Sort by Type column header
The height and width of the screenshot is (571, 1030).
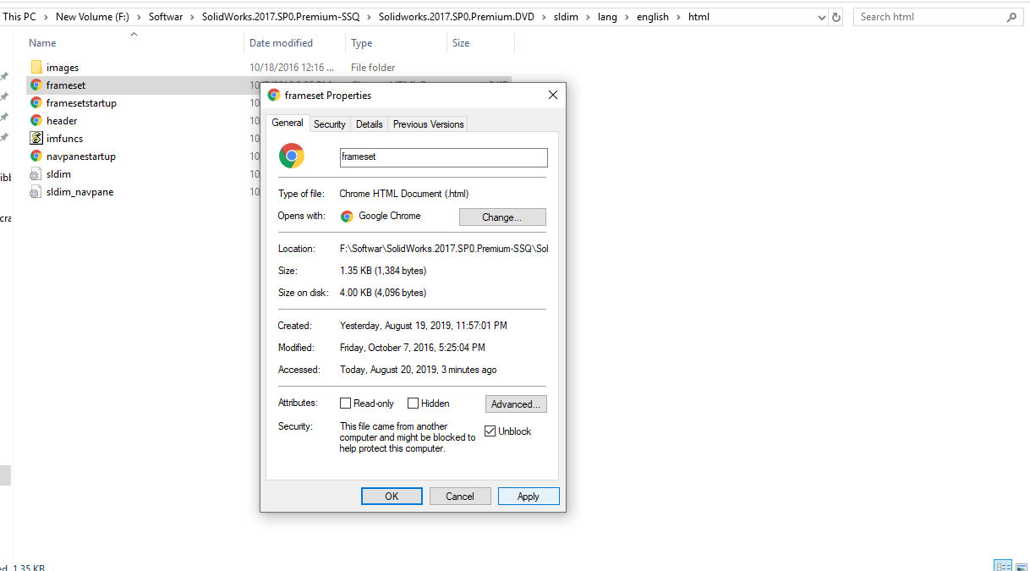(362, 43)
